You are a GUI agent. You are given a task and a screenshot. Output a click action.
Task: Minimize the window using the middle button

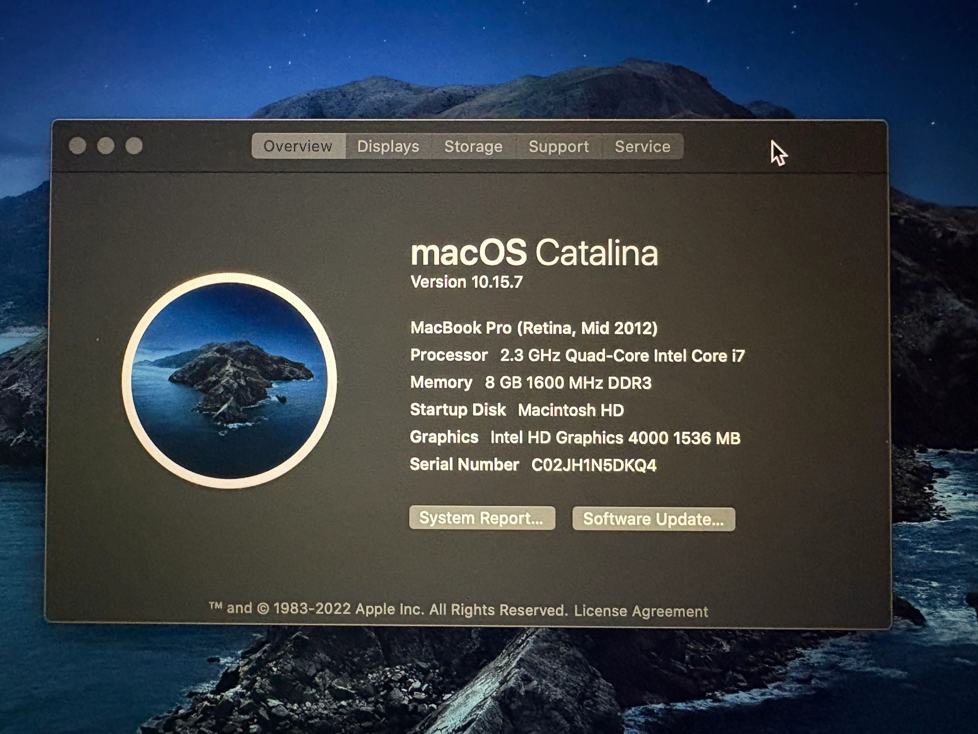pyautogui.click(x=106, y=146)
